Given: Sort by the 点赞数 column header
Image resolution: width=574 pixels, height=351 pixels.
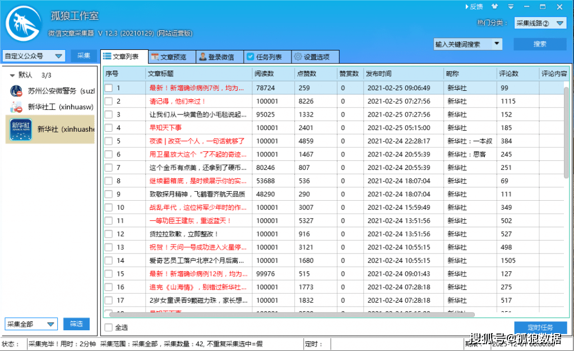Looking at the screenshot, I should coord(316,73).
